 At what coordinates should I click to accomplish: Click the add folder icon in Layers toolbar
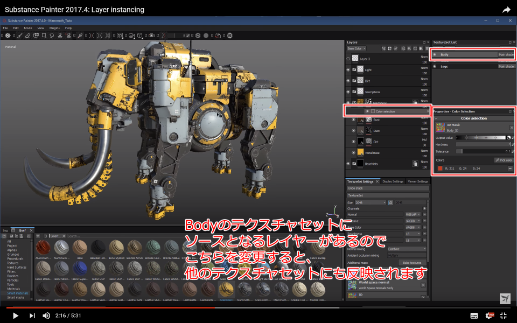421,48
